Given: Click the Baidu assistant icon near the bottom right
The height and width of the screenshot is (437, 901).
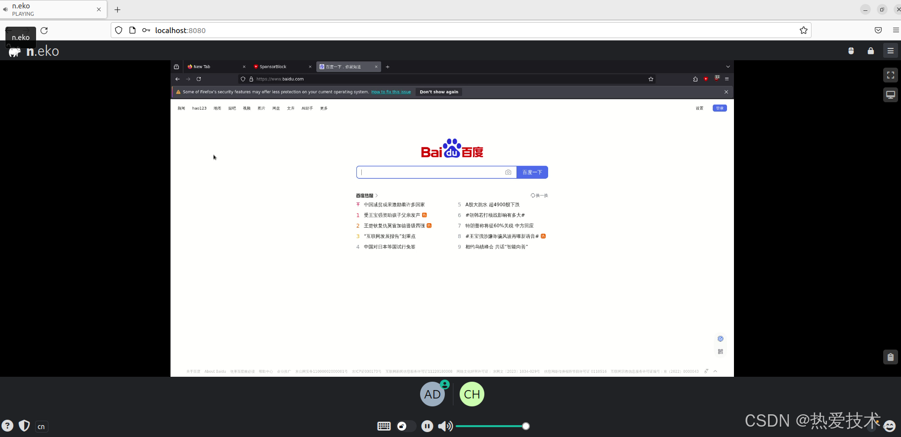Looking at the screenshot, I should click(x=721, y=339).
